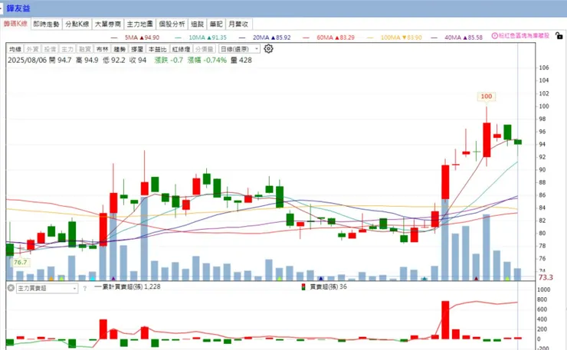Toggle the 布林 Bollinger bands button

[x=103, y=49]
